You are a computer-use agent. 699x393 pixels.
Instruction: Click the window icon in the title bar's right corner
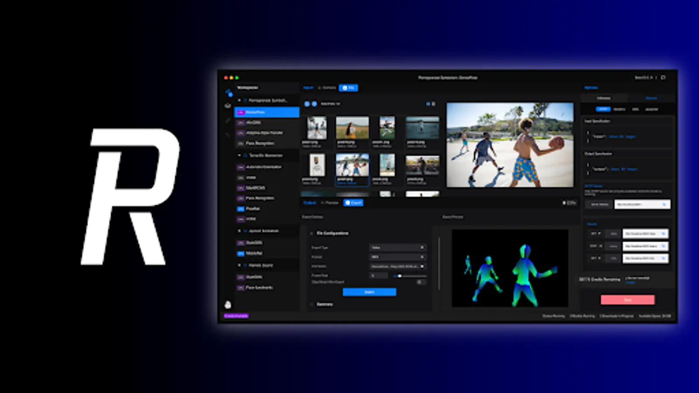click(663, 78)
